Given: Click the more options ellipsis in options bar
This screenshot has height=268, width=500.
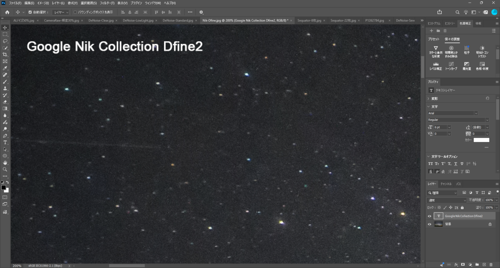Looking at the screenshot, I should coord(190,12).
